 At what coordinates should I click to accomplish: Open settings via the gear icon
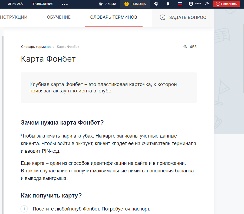[x=156, y=4]
